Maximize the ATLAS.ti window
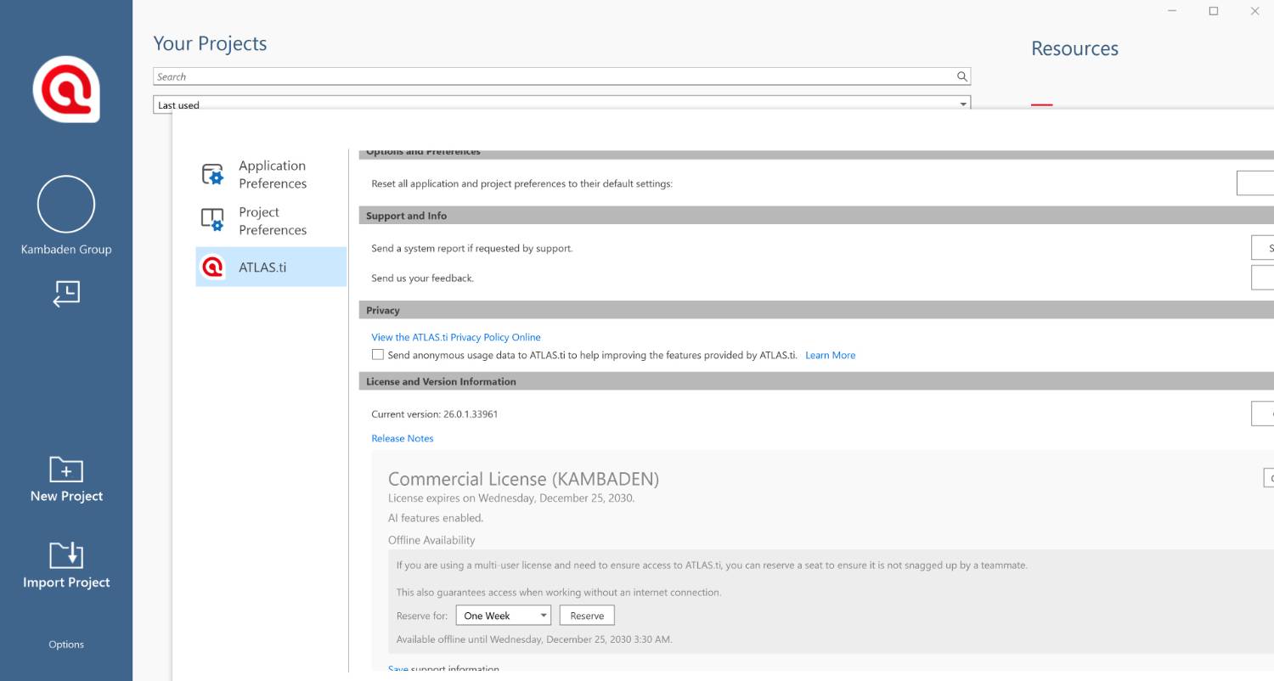The image size is (1274, 681). tap(1214, 11)
